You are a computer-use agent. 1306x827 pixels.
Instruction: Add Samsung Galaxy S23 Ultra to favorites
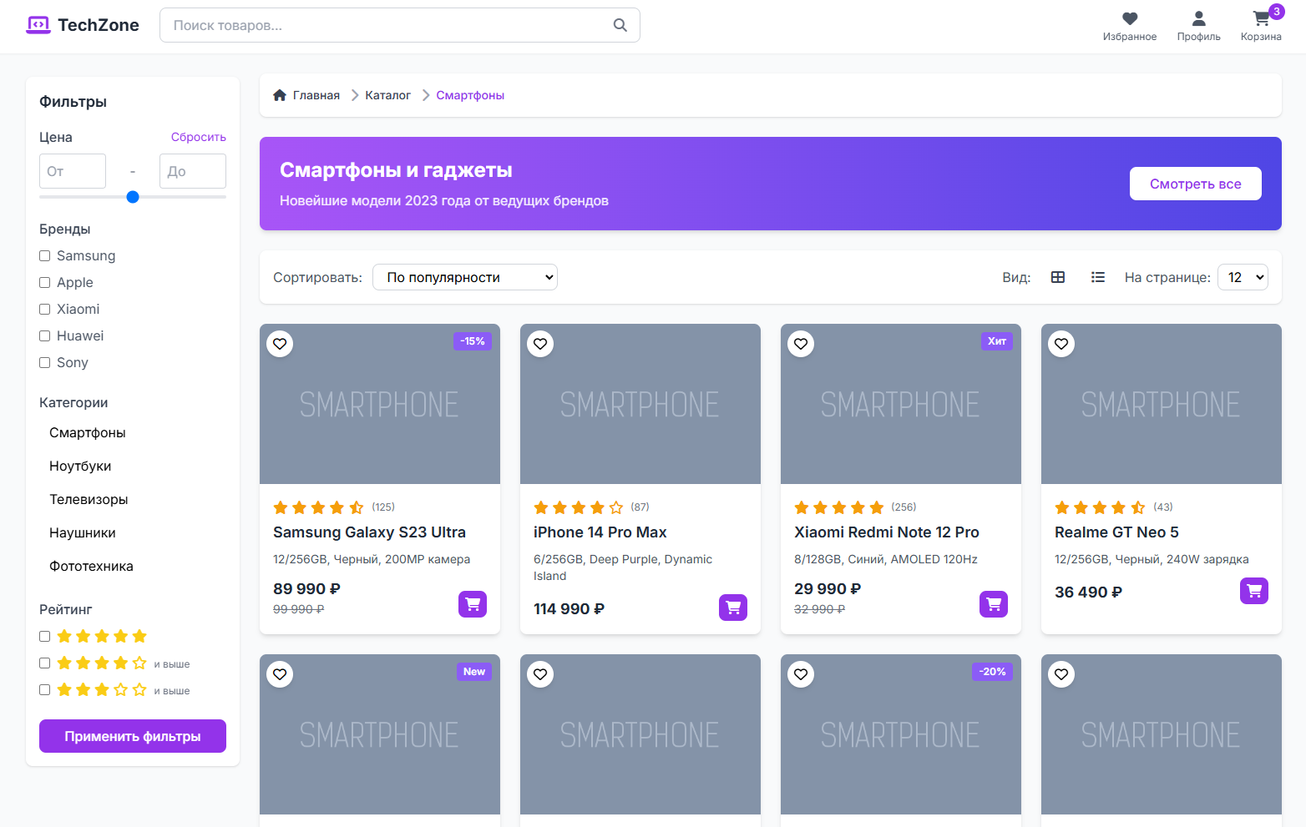point(280,344)
